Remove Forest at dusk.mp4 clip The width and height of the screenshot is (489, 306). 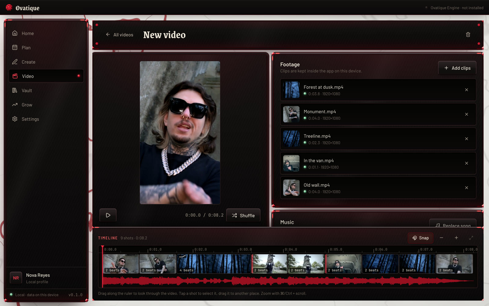pyautogui.click(x=466, y=90)
